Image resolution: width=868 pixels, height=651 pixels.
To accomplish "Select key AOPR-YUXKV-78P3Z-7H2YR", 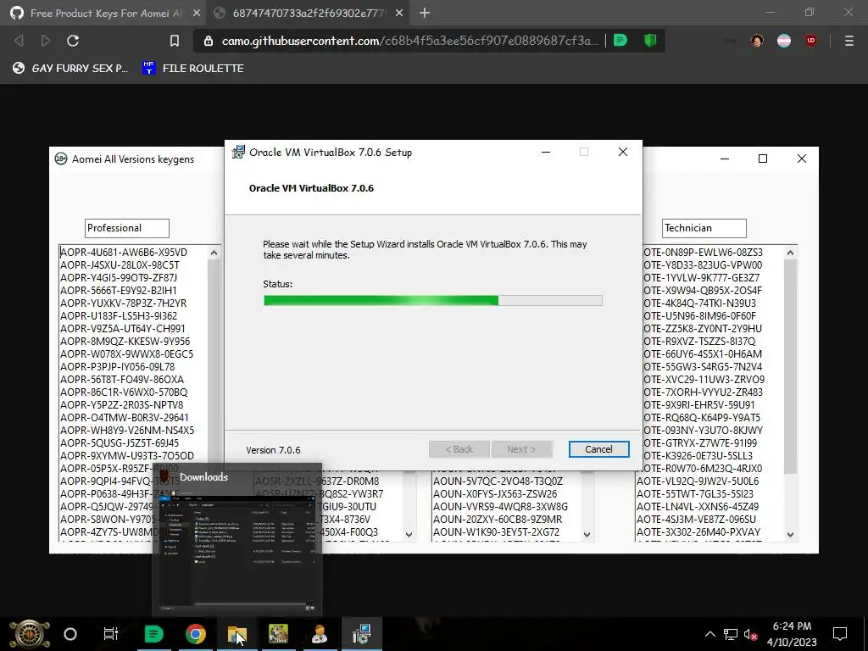I will click(x=124, y=303).
